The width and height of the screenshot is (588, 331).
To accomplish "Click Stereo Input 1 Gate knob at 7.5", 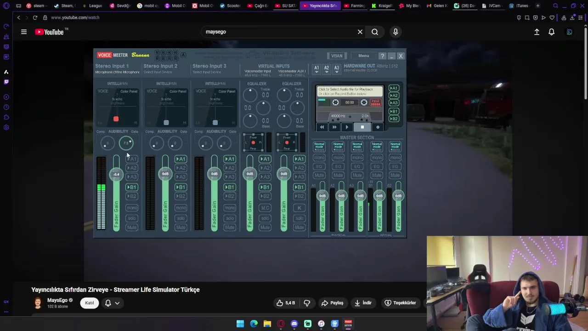I will point(126,143).
